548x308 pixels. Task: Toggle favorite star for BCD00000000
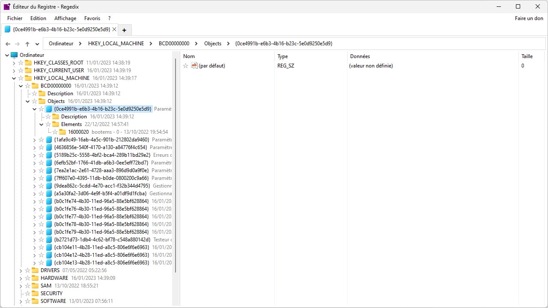[27, 86]
